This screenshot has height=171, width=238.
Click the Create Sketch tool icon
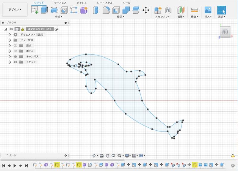[35, 10]
